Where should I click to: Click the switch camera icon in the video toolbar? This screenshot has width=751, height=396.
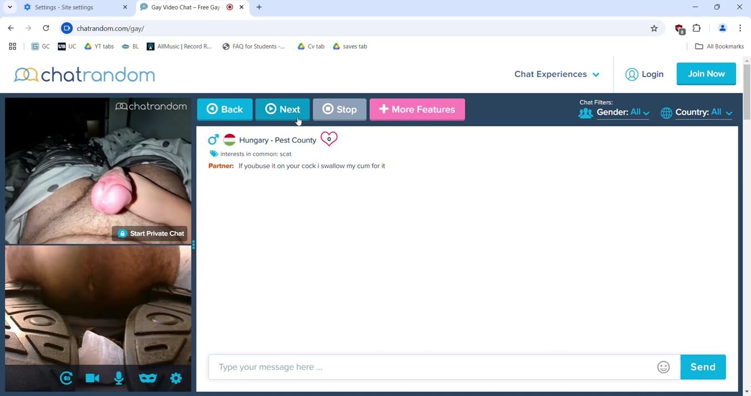pyautogui.click(x=67, y=378)
